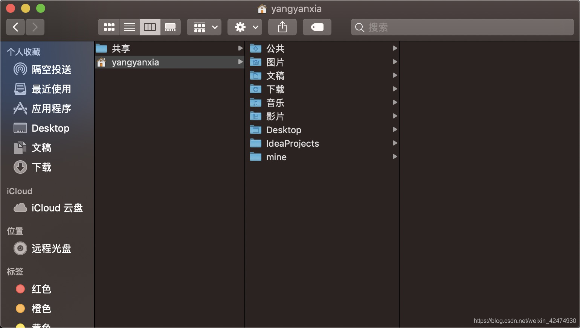Image resolution: width=580 pixels, height=328 pixels.
Task: Expand the 影片 folder arrow
Action: pyautogui.click(x=395, y=116)
